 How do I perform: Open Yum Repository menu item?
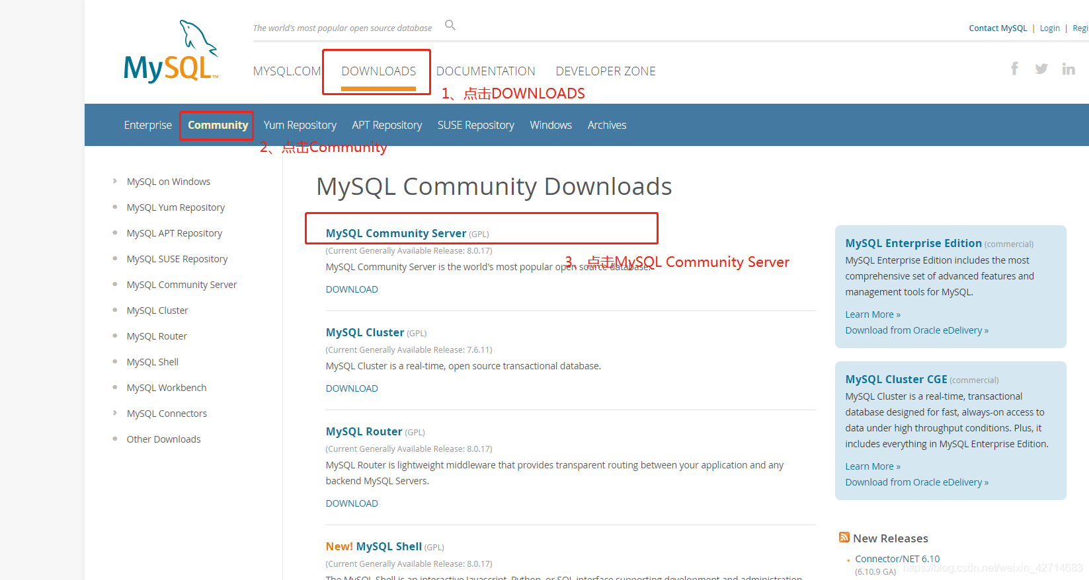(x=300, y=125)
